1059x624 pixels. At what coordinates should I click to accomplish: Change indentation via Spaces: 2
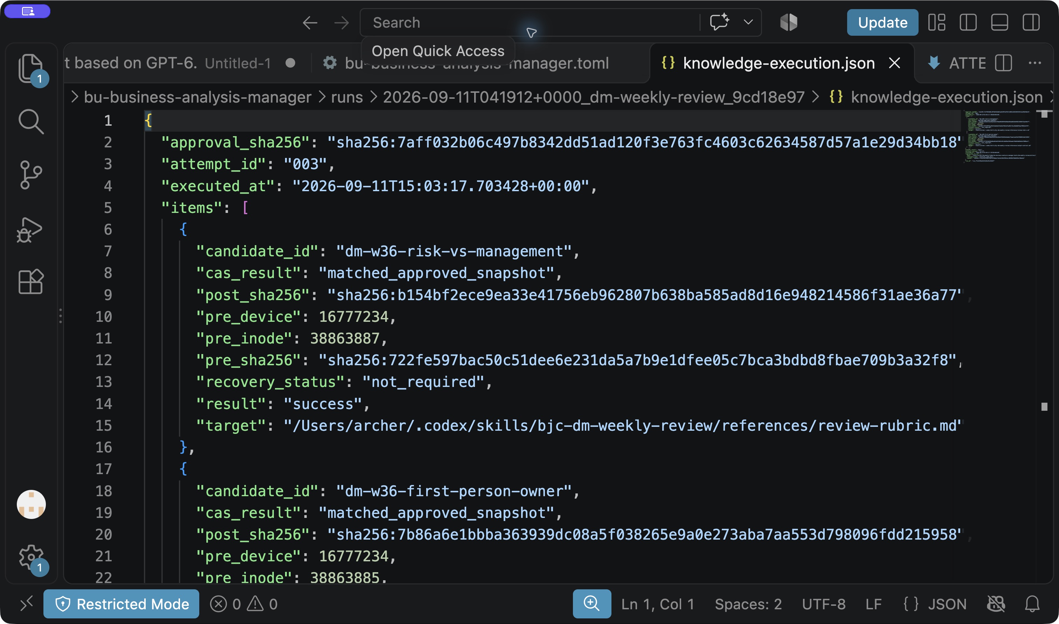point(748,604)
